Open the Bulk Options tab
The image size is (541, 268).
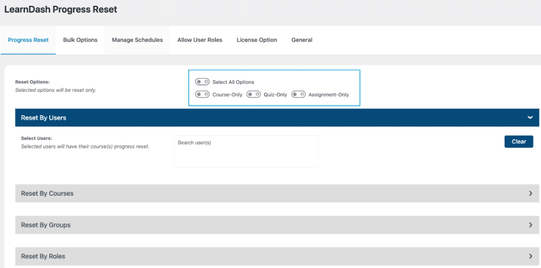coord(80,40)
